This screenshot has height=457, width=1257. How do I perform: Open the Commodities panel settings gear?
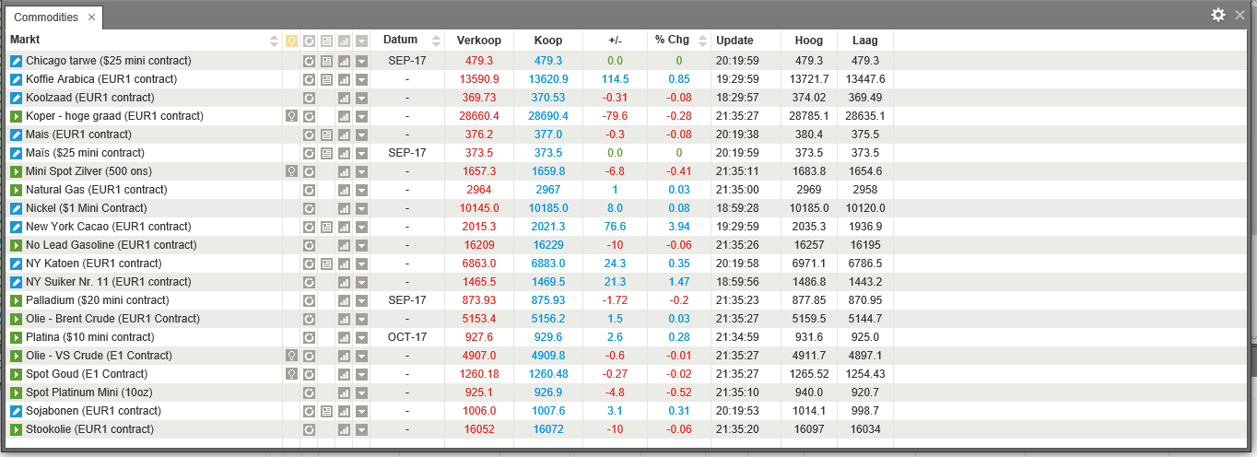click(x=1218, y=15)
